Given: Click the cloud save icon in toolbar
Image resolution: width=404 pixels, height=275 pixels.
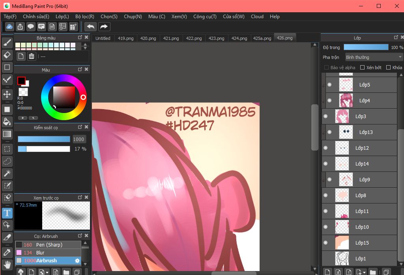Looking at the screenshot, I should click(x=9, y=26).
